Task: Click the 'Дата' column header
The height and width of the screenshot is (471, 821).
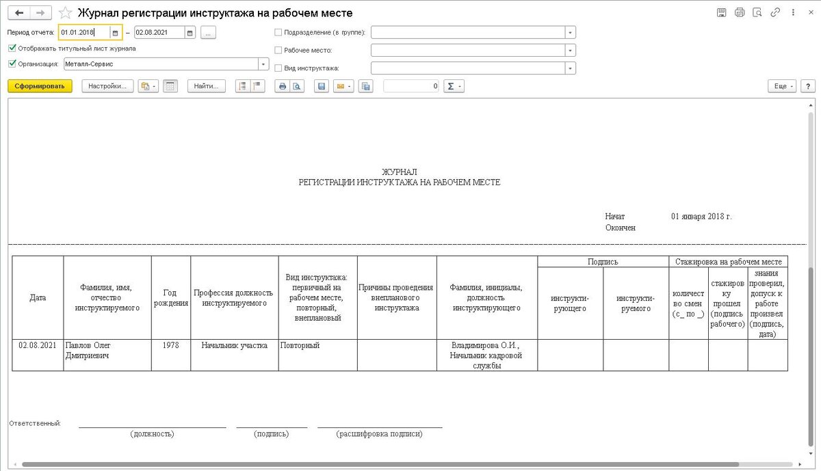Action: pyautogui.click(x=38, y=297)
